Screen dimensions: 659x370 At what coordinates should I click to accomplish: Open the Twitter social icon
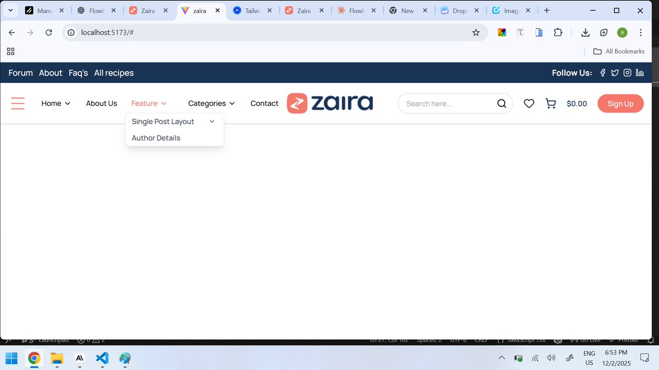[x=615, y=72]
